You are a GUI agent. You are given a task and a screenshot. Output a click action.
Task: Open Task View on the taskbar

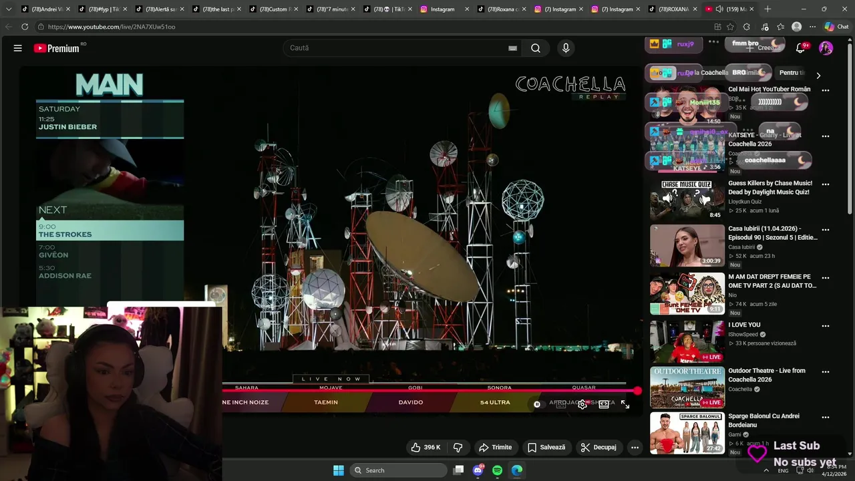tap(458, 470)
